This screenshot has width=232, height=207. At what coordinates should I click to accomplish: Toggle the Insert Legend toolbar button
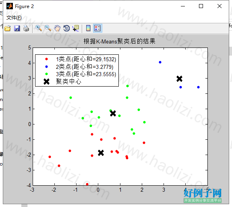[97, 28]
